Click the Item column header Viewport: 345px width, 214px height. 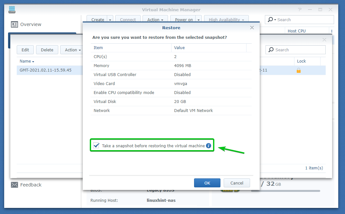(x=131, y=47)
